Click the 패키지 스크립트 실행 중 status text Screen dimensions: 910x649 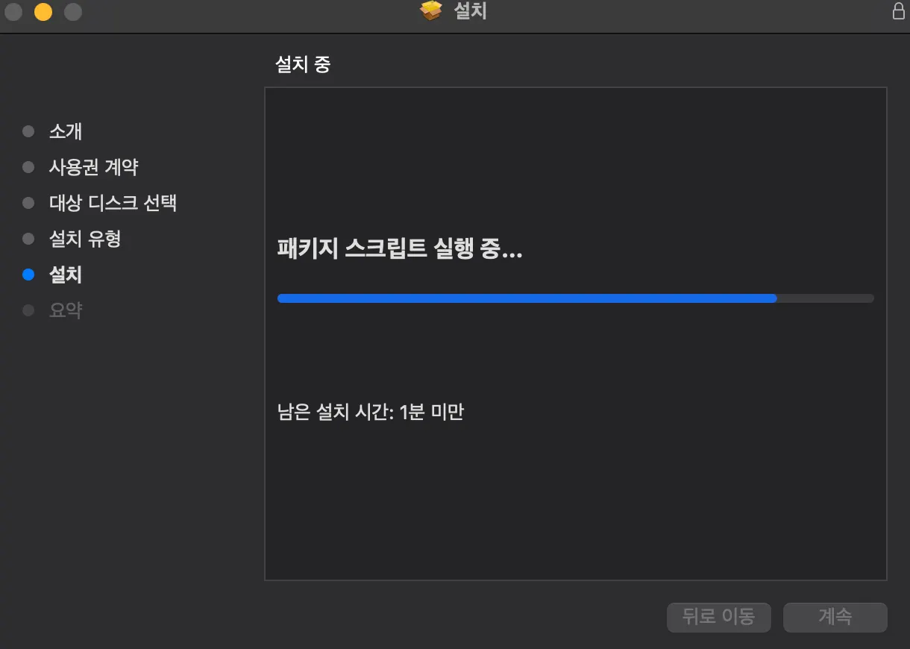tap(400, 249)
